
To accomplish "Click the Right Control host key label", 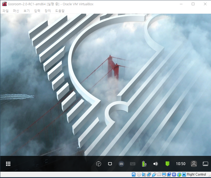I will [196, 174].
